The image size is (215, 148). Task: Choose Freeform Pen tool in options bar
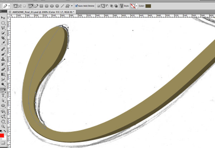pos(36,6)
